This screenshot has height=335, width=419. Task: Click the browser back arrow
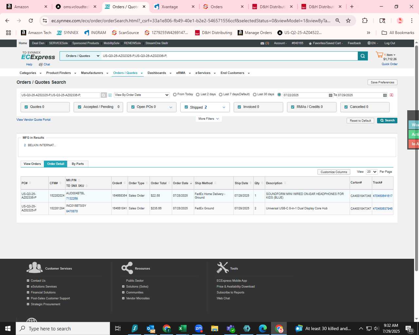pyautogui.click(x=7, y=21)
